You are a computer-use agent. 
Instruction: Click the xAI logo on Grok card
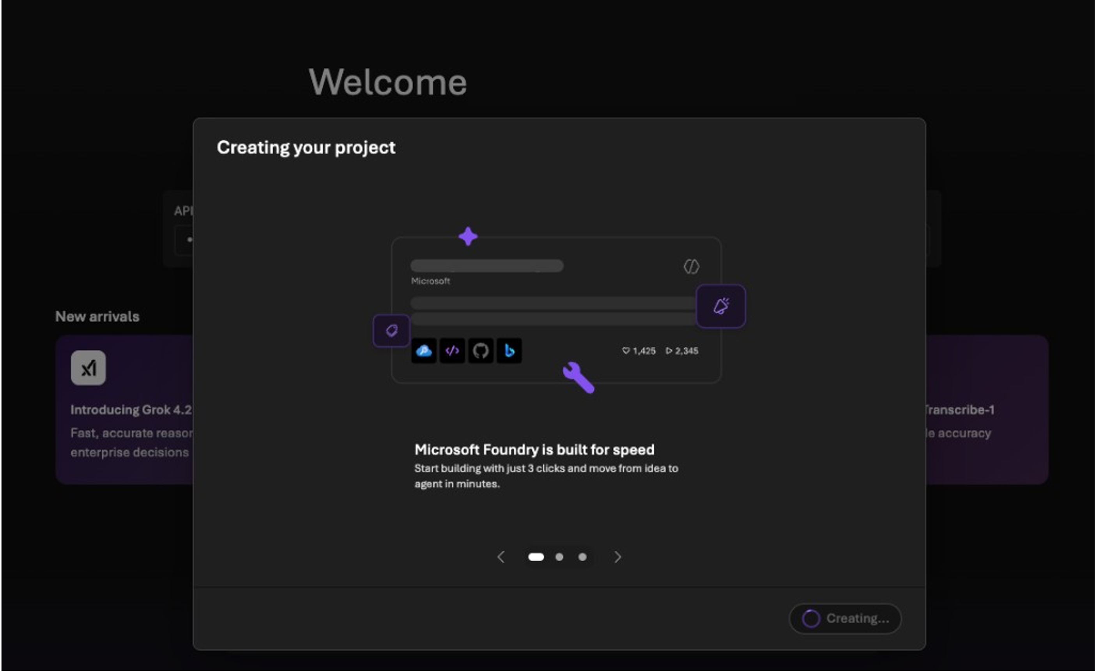(88, 368)
